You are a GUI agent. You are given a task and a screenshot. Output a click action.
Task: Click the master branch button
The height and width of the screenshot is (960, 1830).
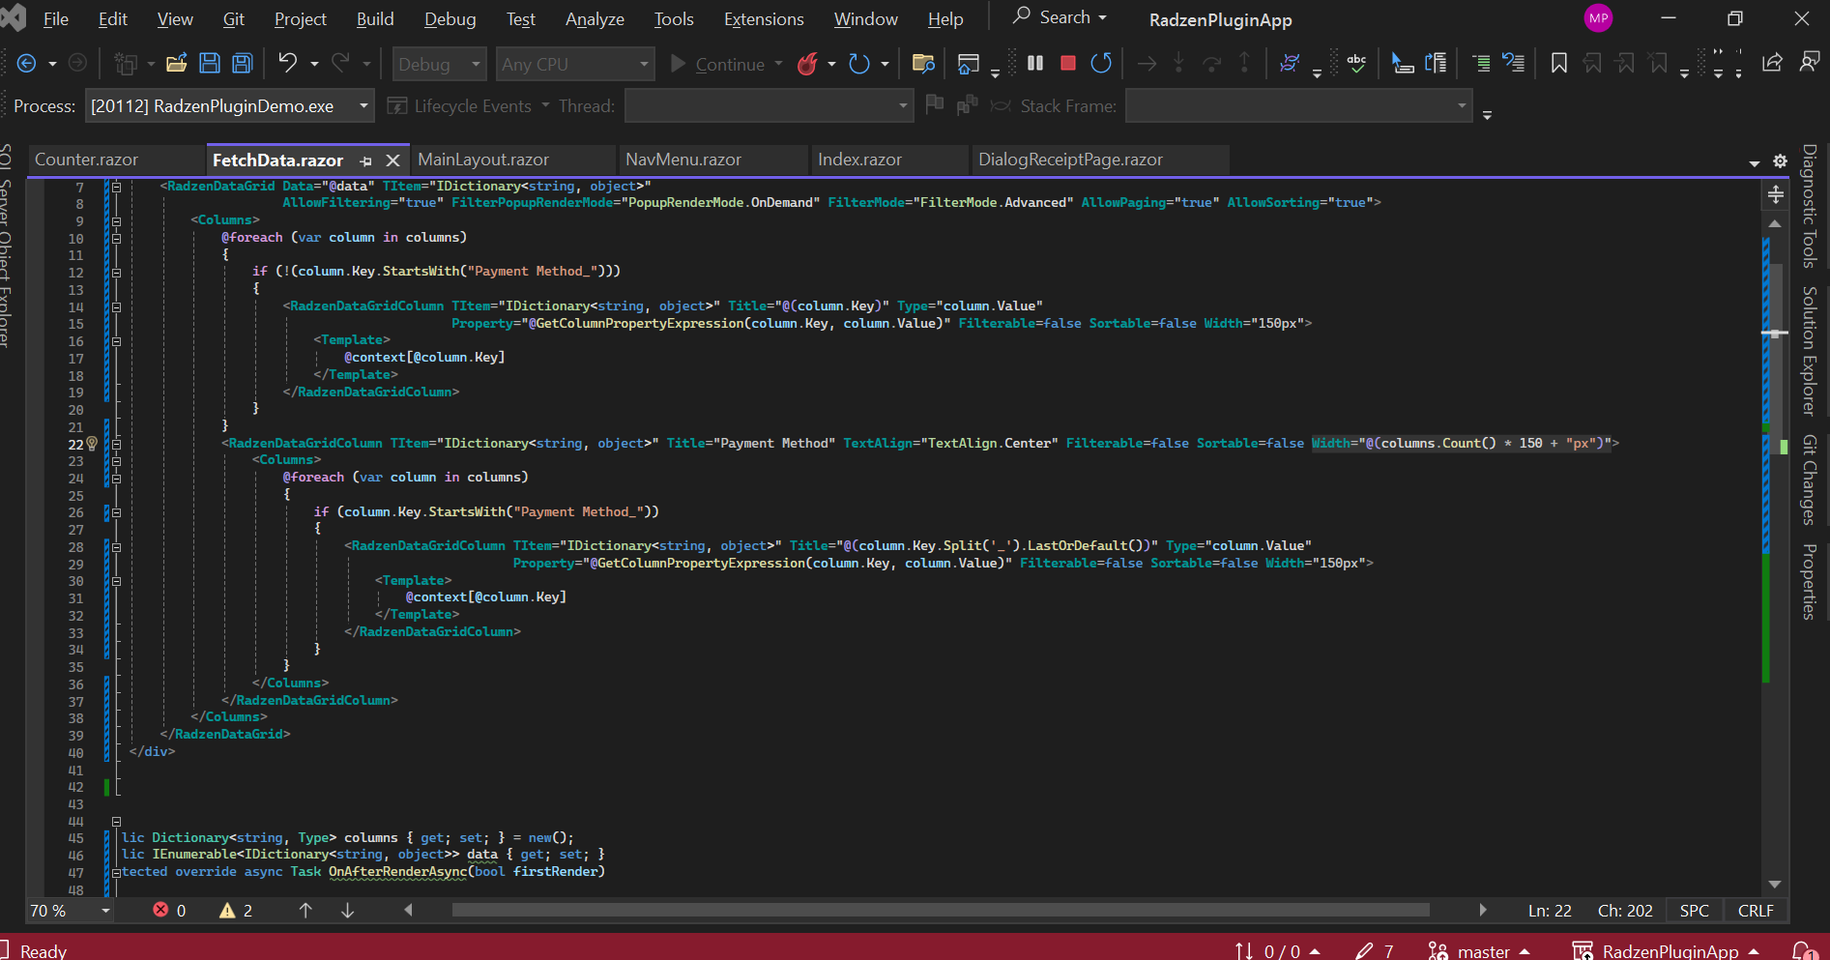click(1479, 950)
